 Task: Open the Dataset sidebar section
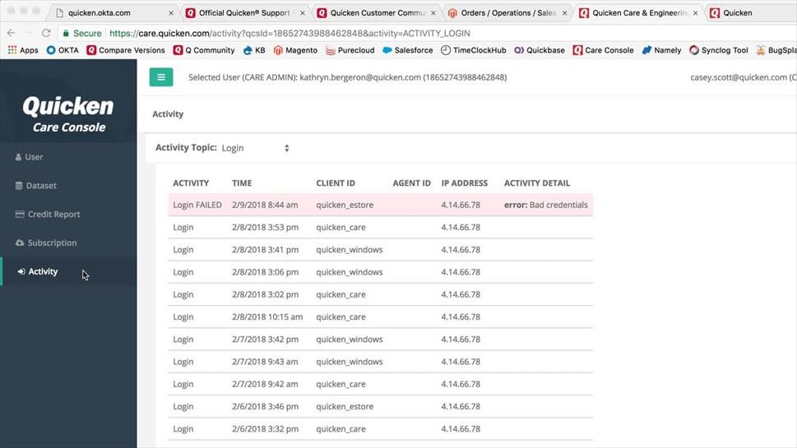click(x=40, y=186)
